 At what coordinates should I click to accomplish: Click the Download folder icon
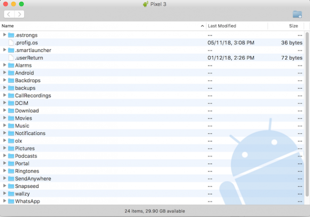11,111
